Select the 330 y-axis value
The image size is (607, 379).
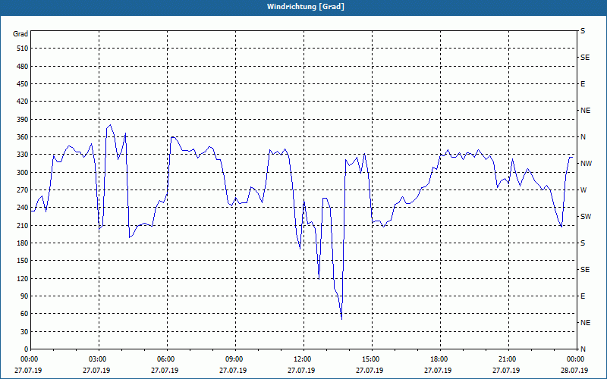pyautogui.click(x=23, y=155)
